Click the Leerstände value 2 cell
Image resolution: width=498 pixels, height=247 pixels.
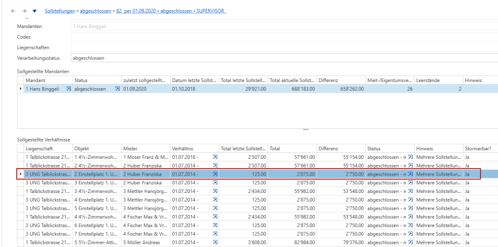coord(439,89)
